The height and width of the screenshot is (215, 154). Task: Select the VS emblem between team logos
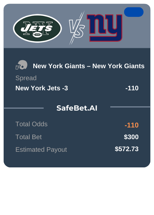click(x=77, y=28)
